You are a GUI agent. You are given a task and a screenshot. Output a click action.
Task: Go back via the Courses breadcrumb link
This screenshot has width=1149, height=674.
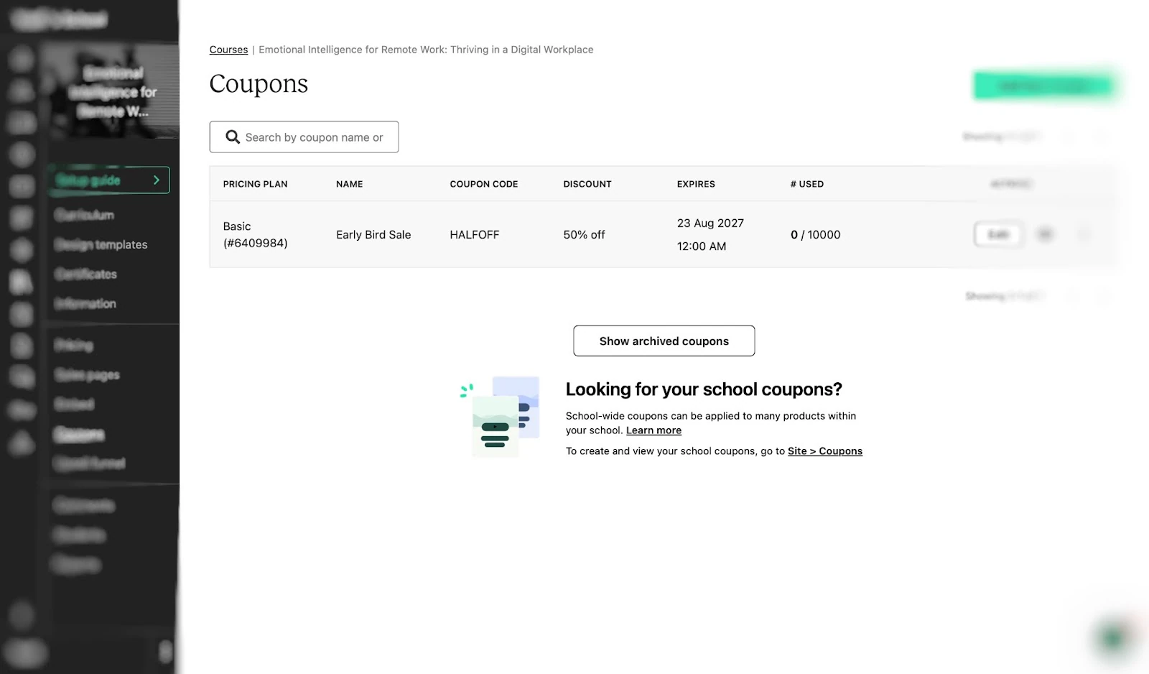click(x=228, y=50)
